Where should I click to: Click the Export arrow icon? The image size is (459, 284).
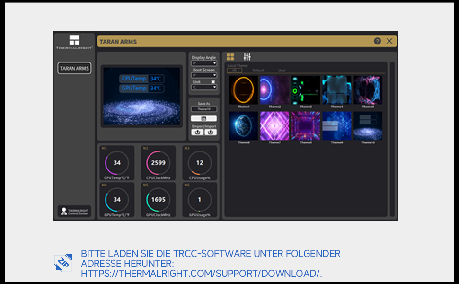(x=197, y=132)
